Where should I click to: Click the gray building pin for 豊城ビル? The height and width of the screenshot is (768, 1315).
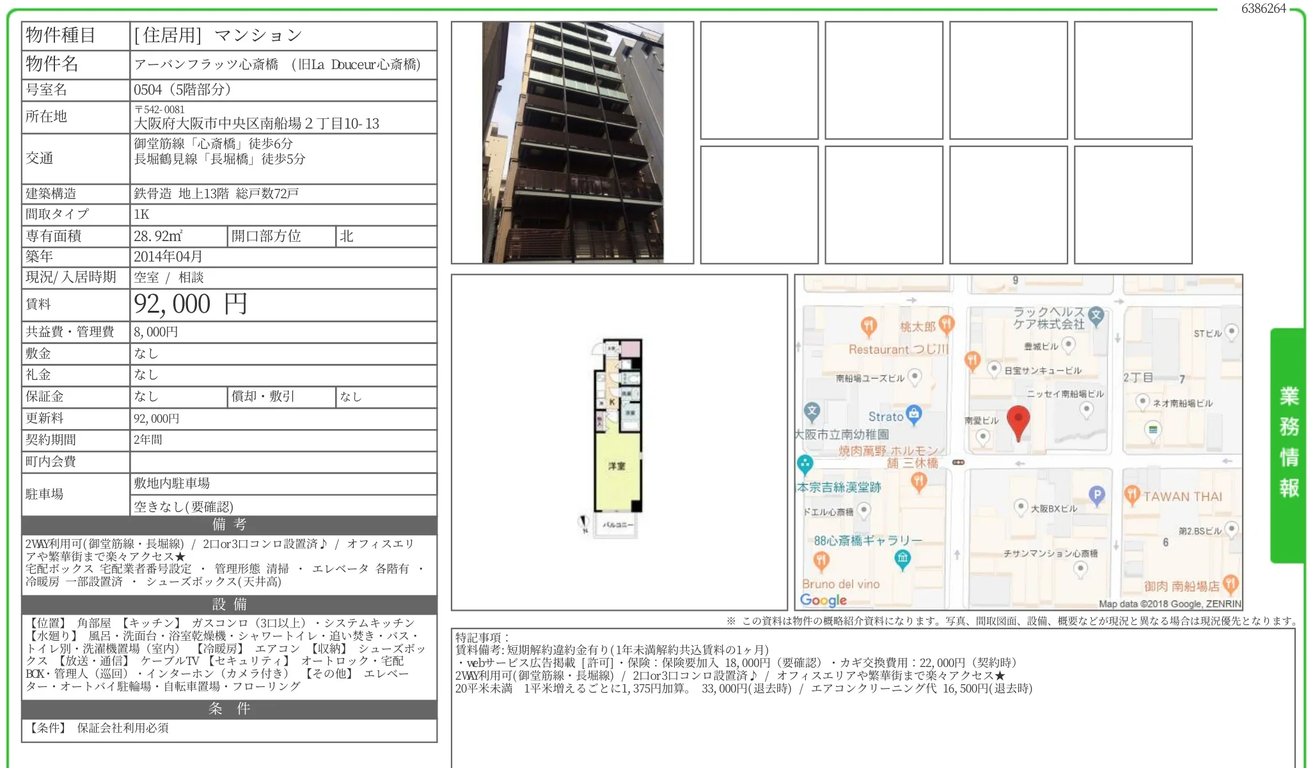click(x=1068, y=343)
